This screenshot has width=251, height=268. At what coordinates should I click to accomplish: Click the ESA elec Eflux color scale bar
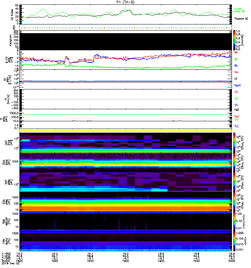click(234, 202)
